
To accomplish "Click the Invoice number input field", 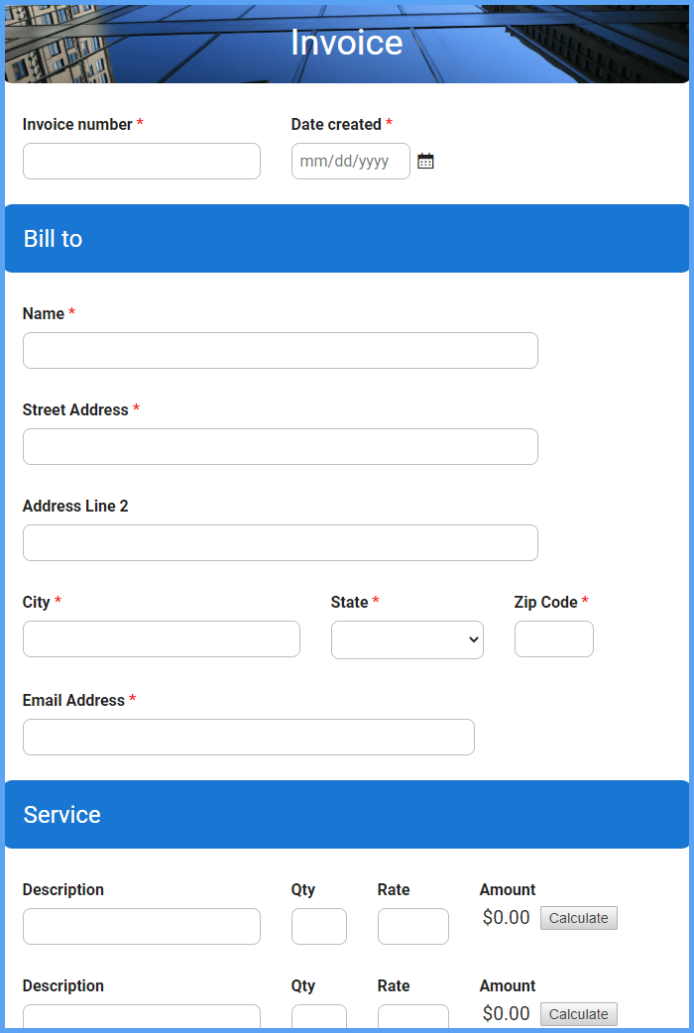I will [142, 162].
